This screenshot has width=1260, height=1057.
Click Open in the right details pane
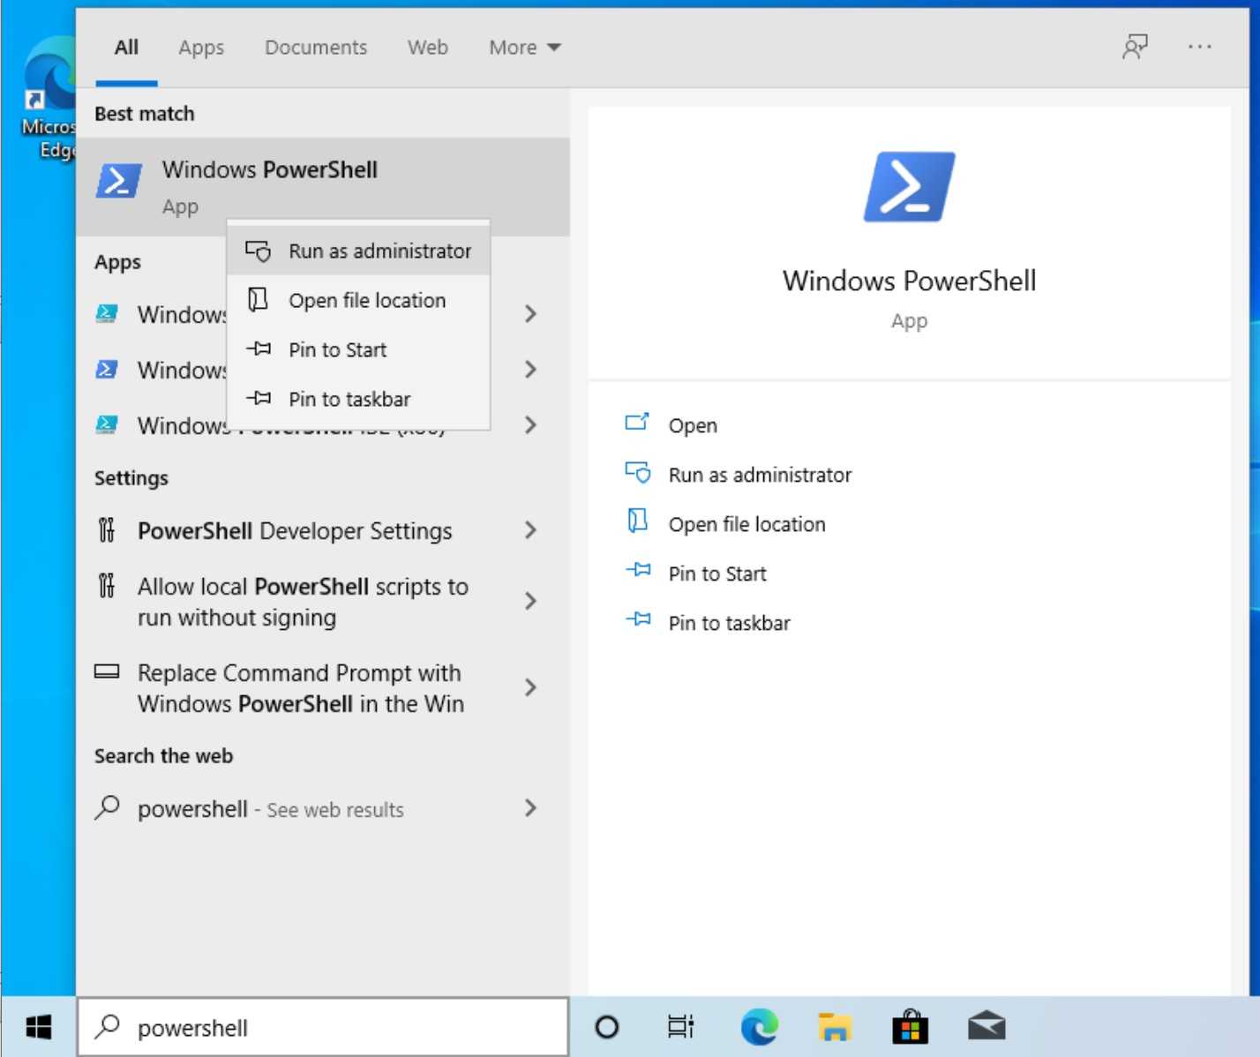click(693, 425)
